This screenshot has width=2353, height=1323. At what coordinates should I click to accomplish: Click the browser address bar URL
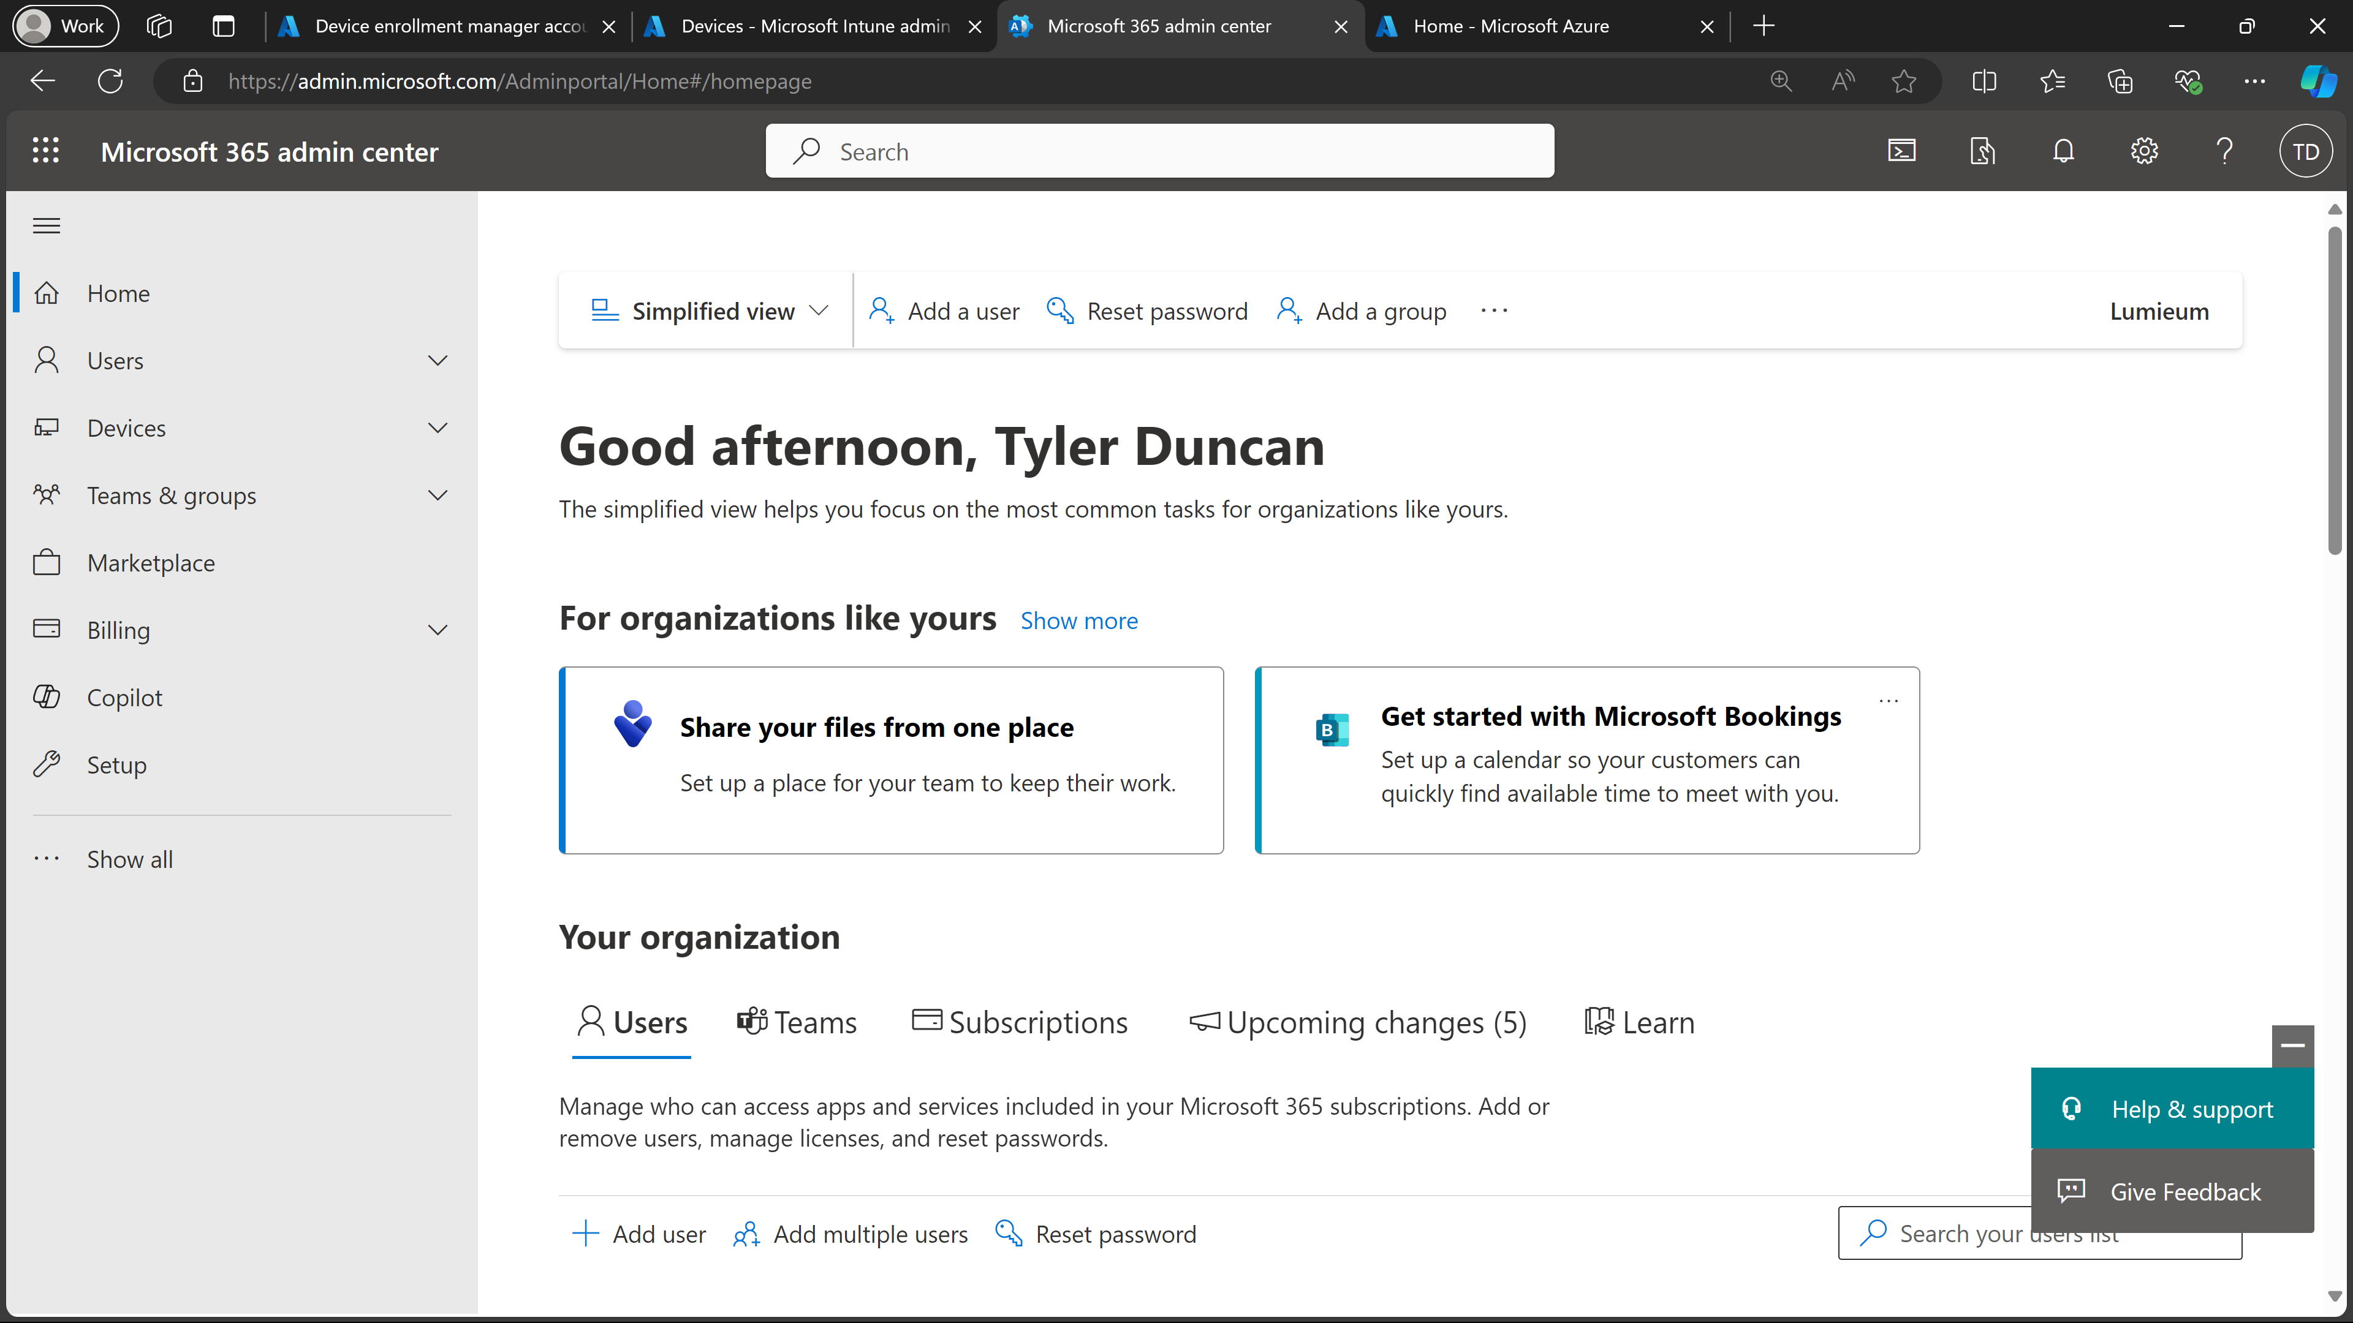(x=519, y=81)
